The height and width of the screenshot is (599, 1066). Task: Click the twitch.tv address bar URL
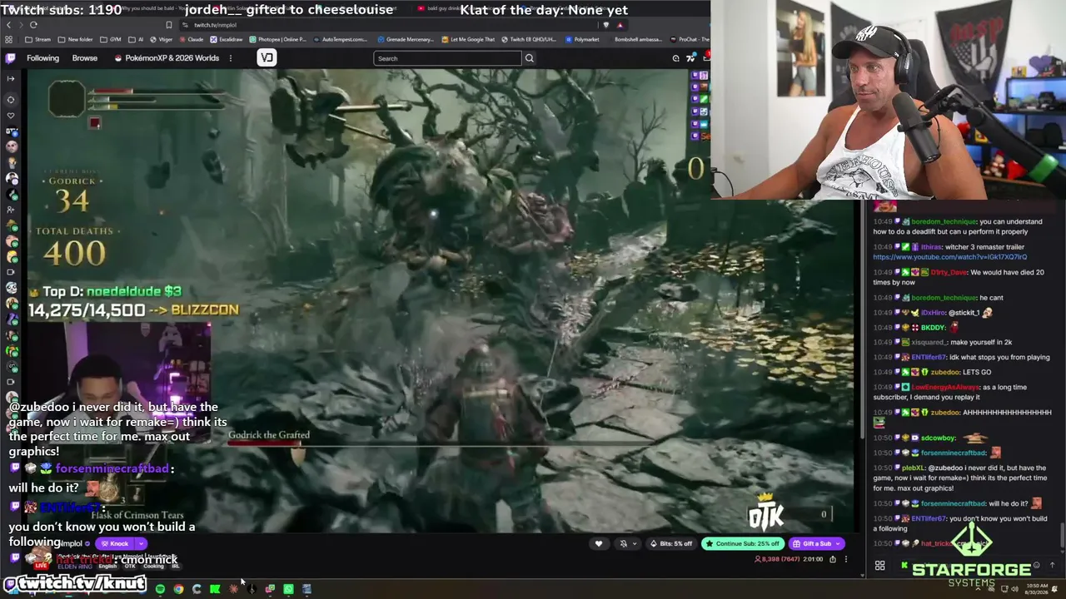pyautogui.click(x=215, y=25)
